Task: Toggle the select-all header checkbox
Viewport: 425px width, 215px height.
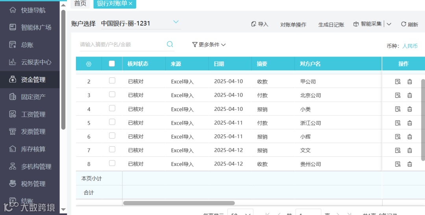Action: 112,64
